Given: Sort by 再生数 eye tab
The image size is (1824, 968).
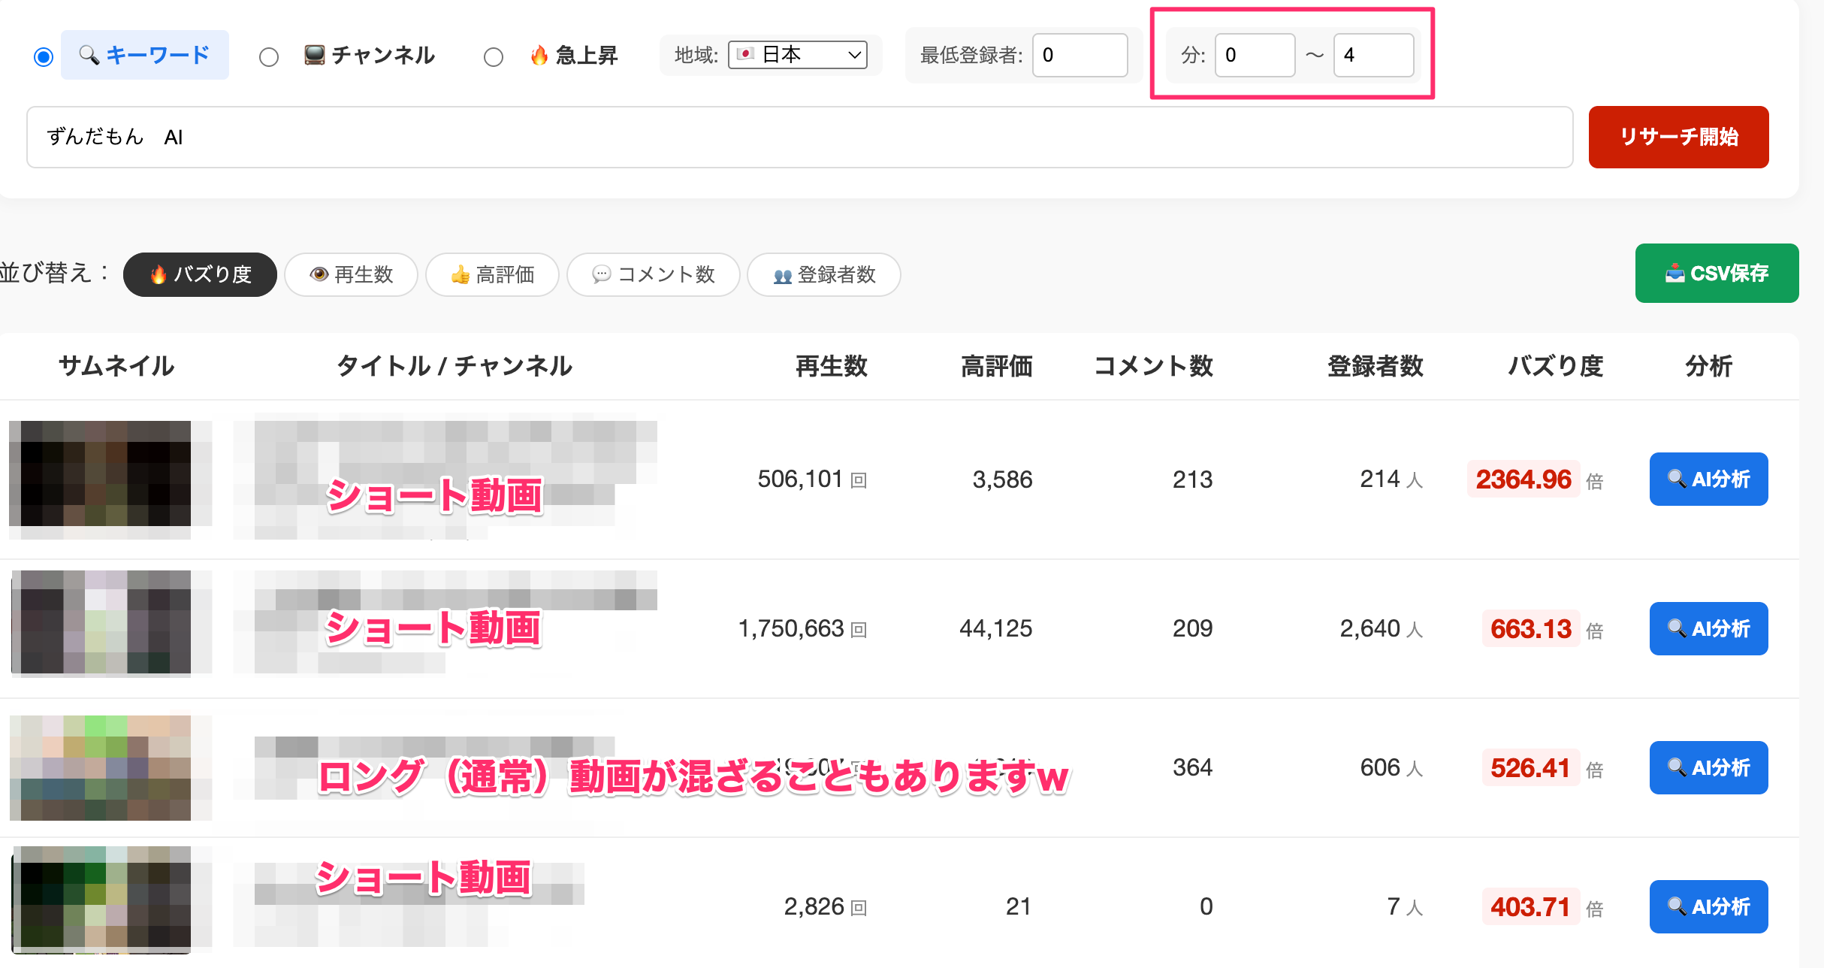Looking at the screenshot, I should 351,274.
